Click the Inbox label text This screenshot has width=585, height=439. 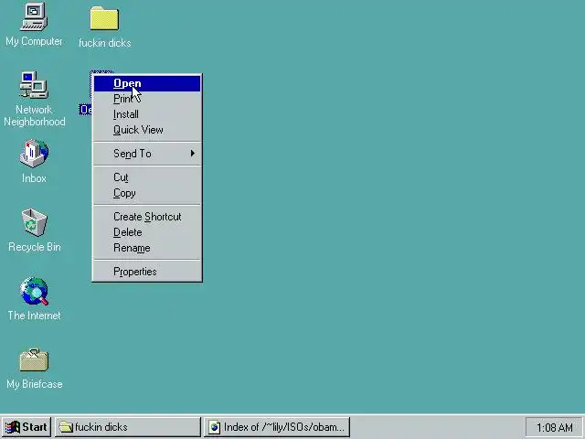[34, 178]
